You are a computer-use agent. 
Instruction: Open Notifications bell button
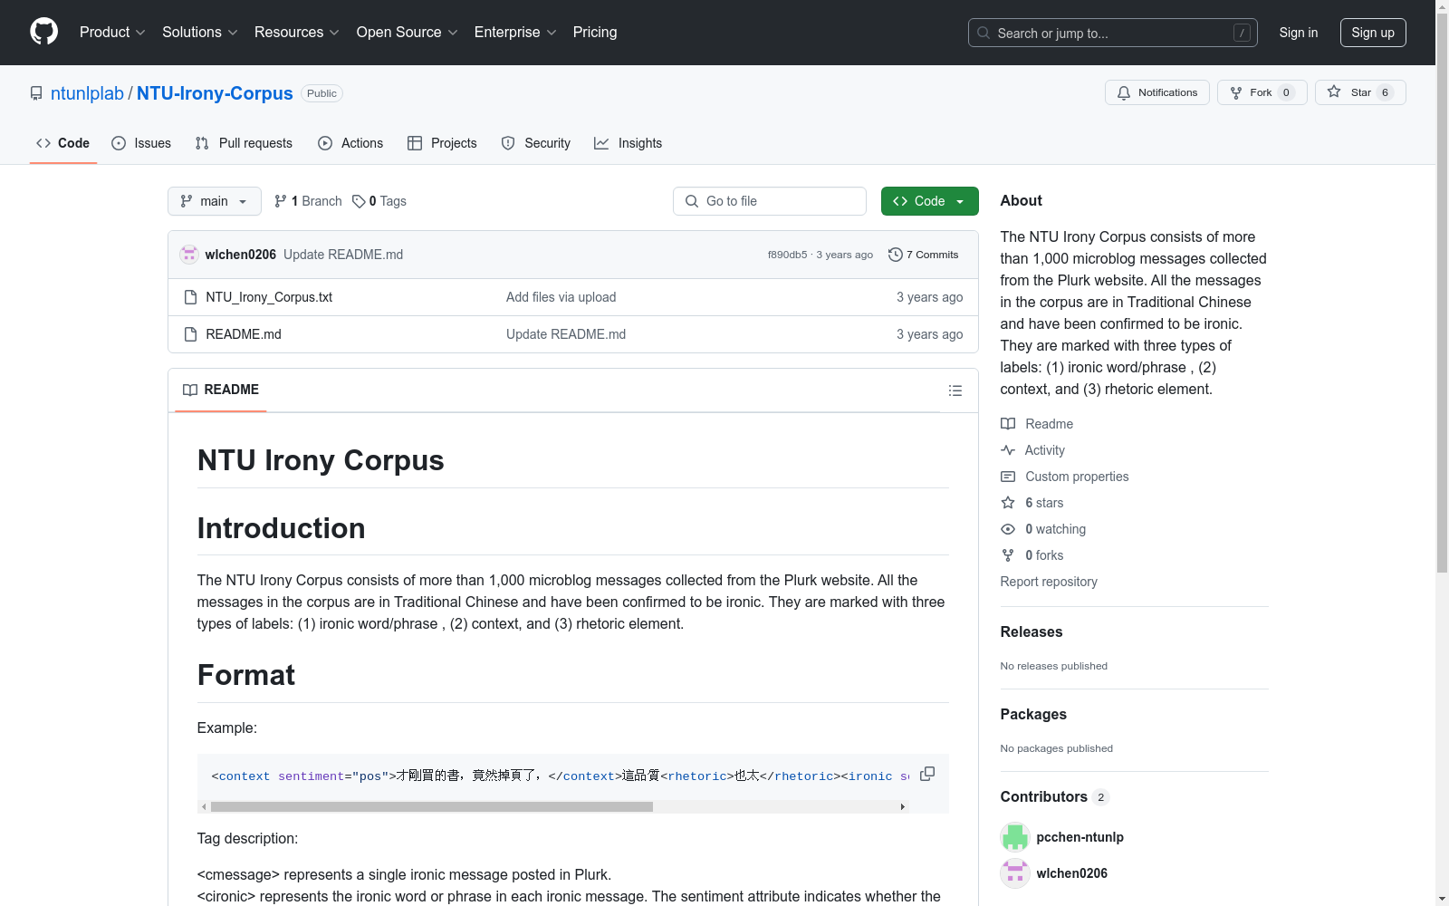point(1156,92)
